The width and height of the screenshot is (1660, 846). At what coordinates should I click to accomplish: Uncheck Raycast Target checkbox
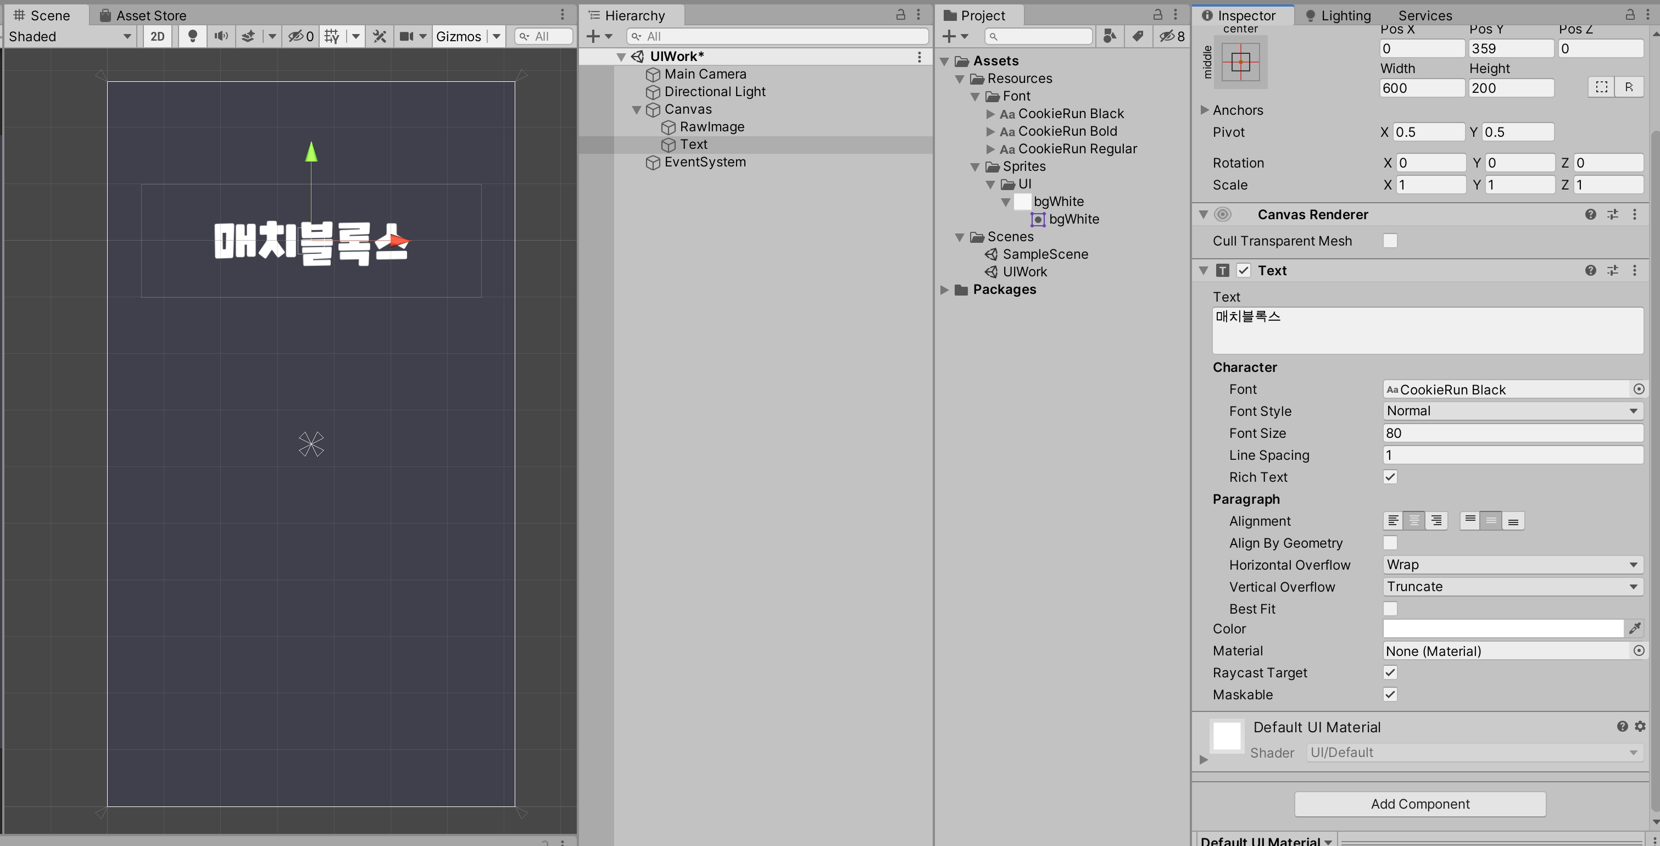click(1390, 672)
